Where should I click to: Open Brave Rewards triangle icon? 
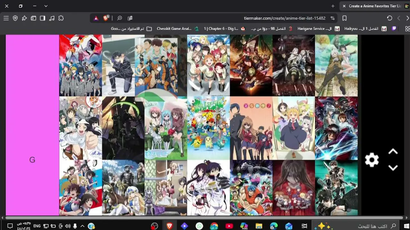coord(96,18)
